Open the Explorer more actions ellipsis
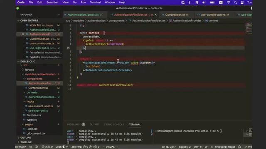The height and width of the screenshot is (149, 266). click(x=58, y=15)
